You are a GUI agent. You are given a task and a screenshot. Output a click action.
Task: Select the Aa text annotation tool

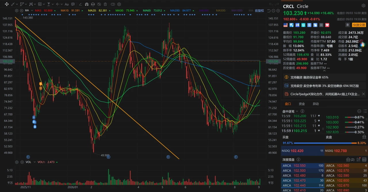tap(67, 4)
